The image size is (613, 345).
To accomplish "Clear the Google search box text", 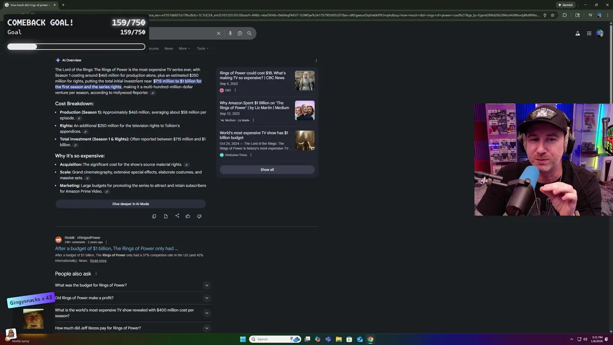I will pos(218,33).
